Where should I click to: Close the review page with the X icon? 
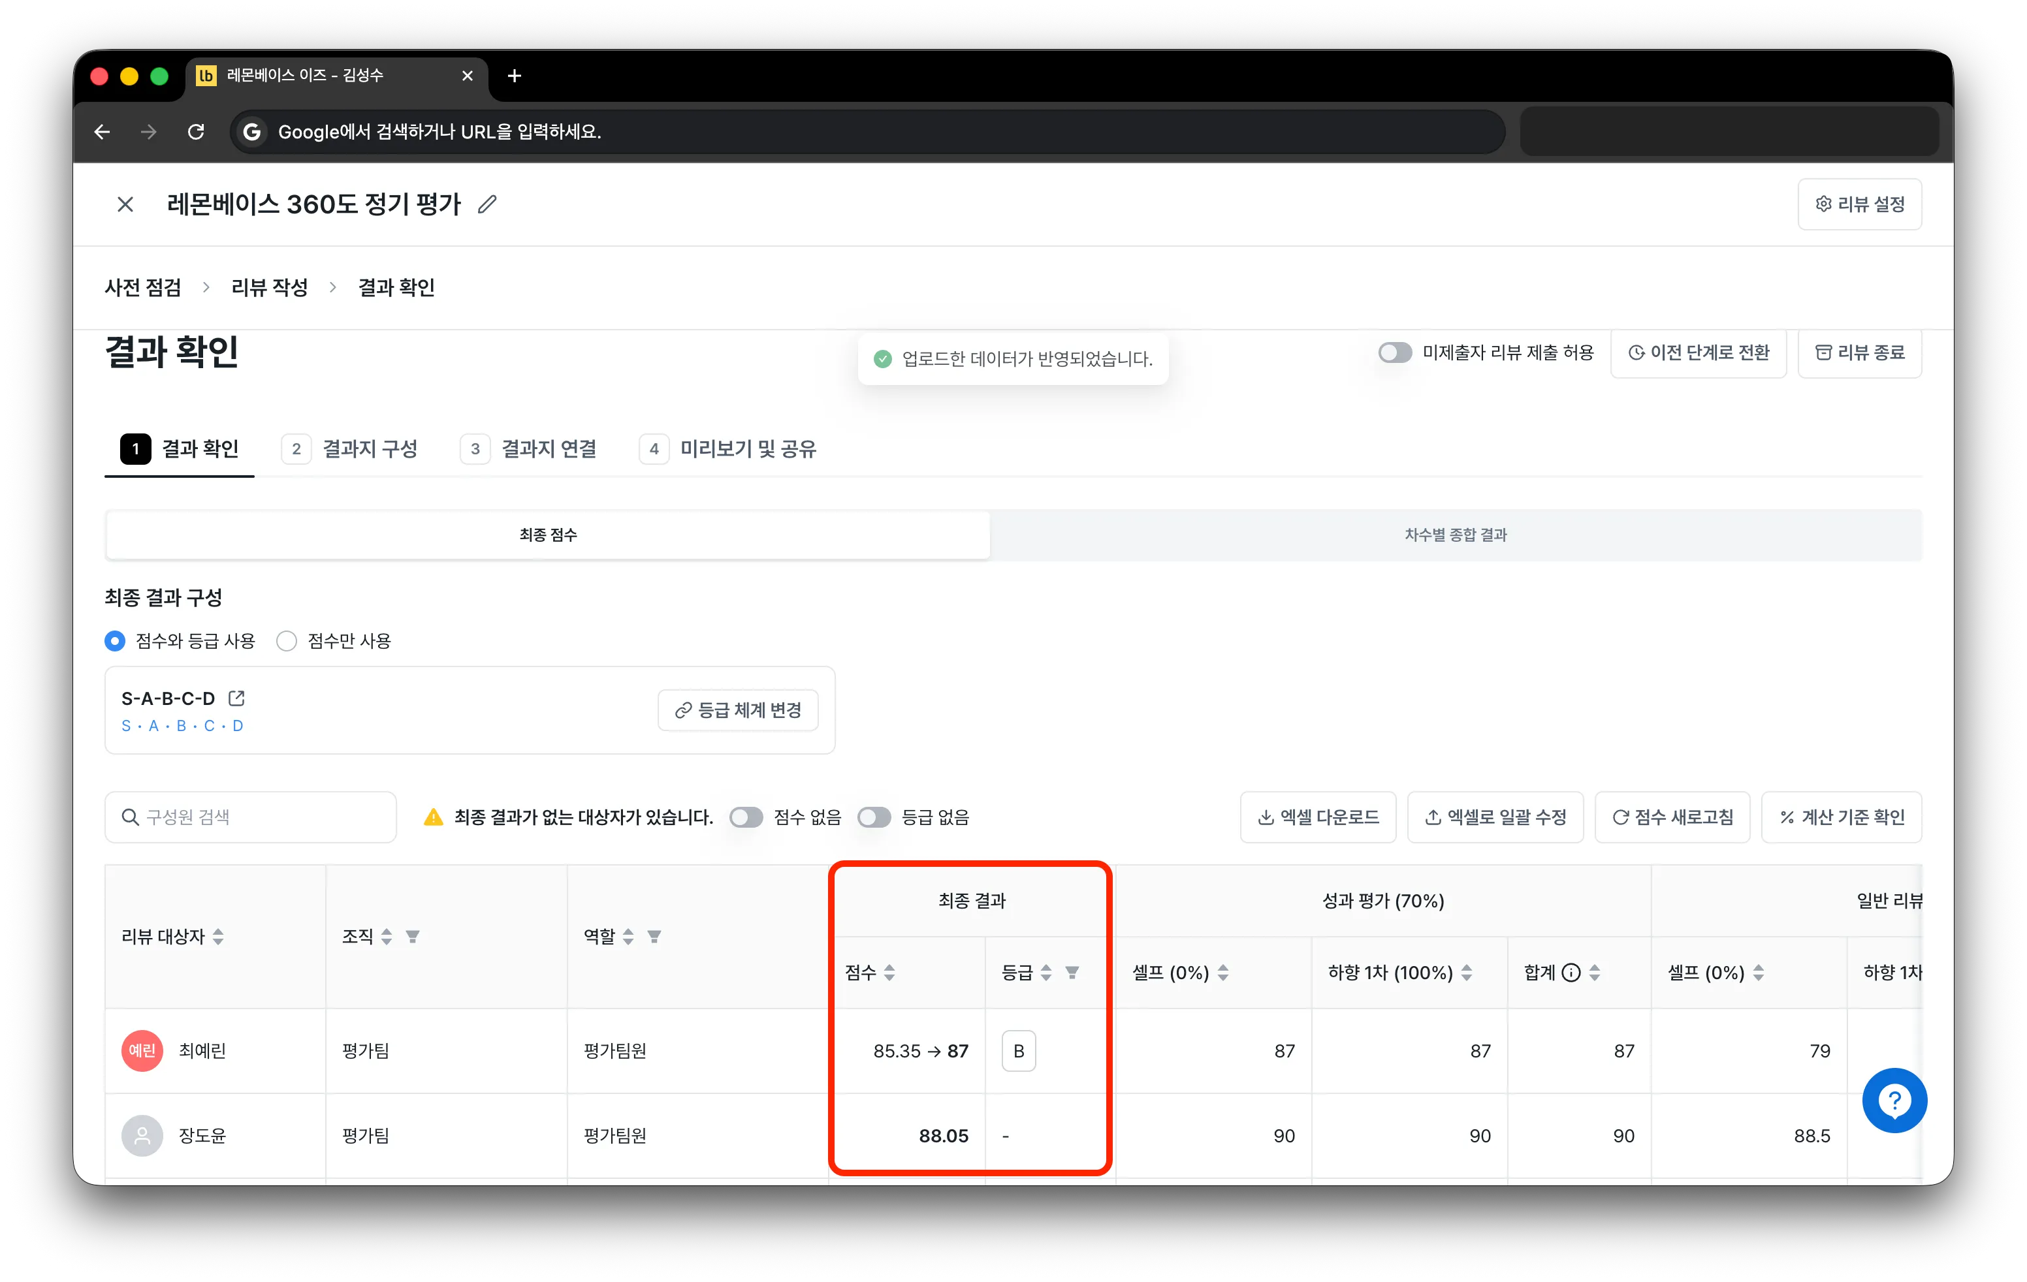click(x=125, y=204)
